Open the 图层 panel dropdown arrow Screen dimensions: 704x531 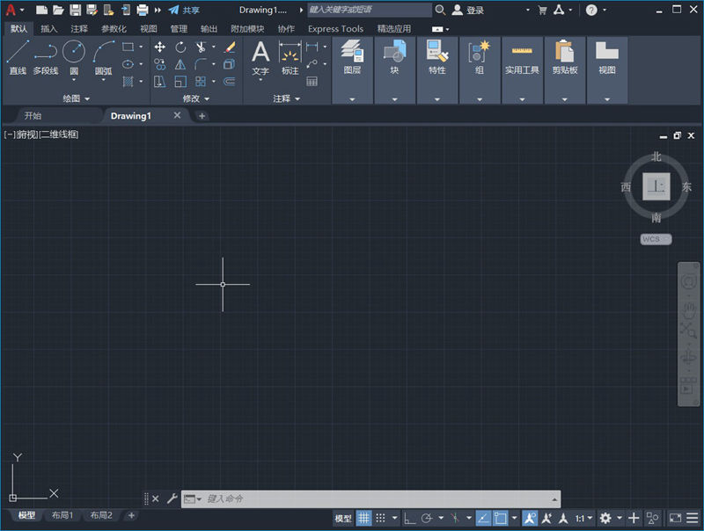click(352, 99)
